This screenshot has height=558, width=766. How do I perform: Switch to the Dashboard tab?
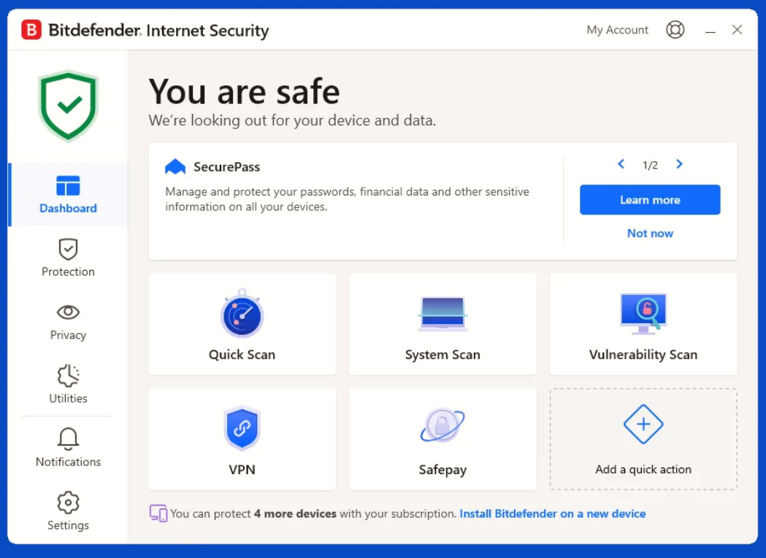(x=68, y=194)
